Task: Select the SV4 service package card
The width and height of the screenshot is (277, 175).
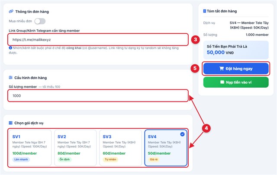Action: [x=166, y=148]
